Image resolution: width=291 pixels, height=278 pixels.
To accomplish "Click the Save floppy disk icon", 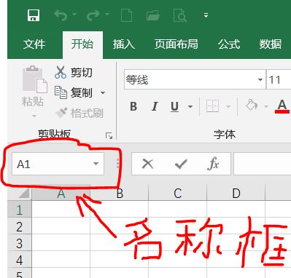I will coord(34,15).
